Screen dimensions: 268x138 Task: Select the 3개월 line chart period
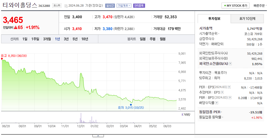tap(47, 39)
